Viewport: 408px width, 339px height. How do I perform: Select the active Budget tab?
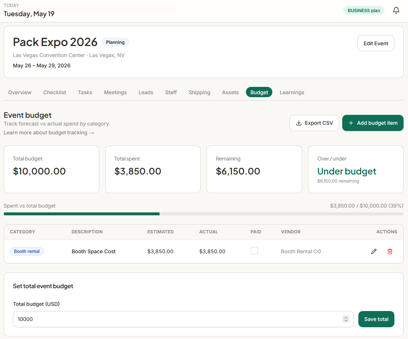259,92
